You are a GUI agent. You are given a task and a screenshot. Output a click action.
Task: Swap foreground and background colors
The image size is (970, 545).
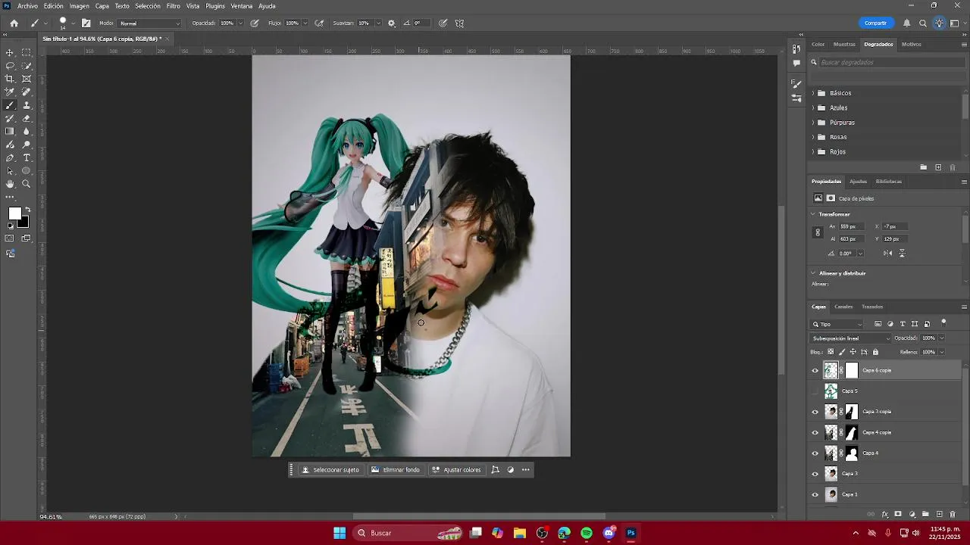pyautogui.click(x=28, y=209)
